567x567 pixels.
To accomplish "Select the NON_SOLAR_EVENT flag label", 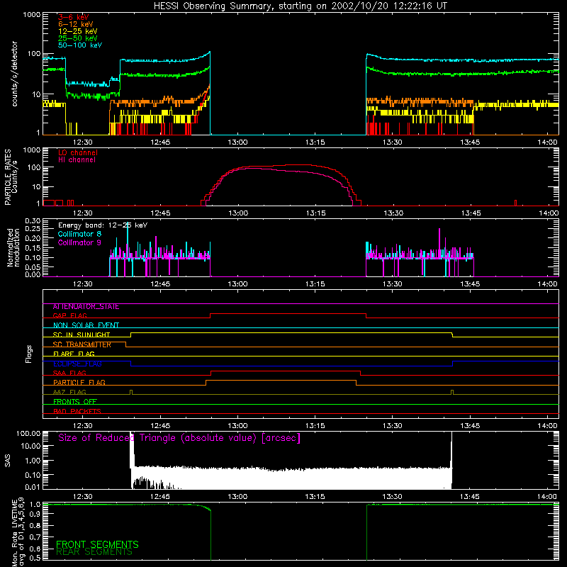I will pyautogui.click(x=86, y=325).
